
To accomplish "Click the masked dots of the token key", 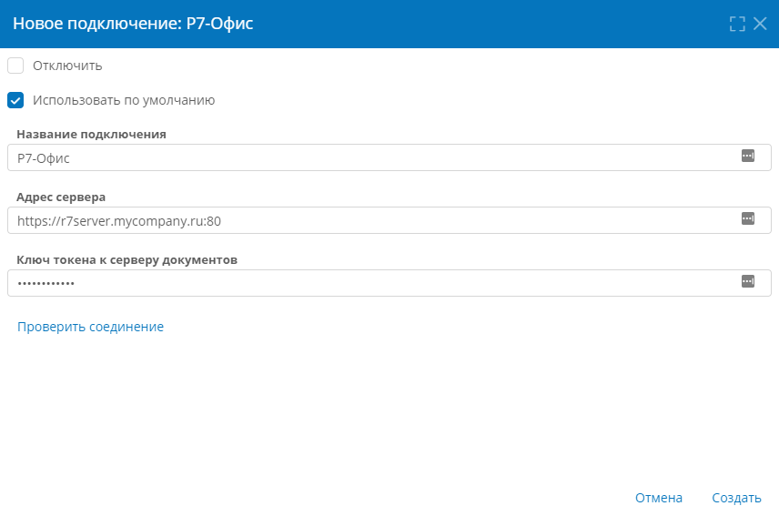I will [x=46, y=284].
